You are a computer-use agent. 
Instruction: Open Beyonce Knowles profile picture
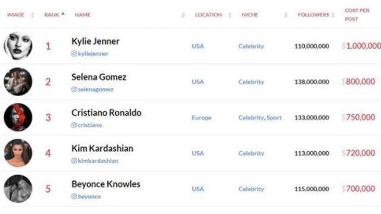[18, 188]
